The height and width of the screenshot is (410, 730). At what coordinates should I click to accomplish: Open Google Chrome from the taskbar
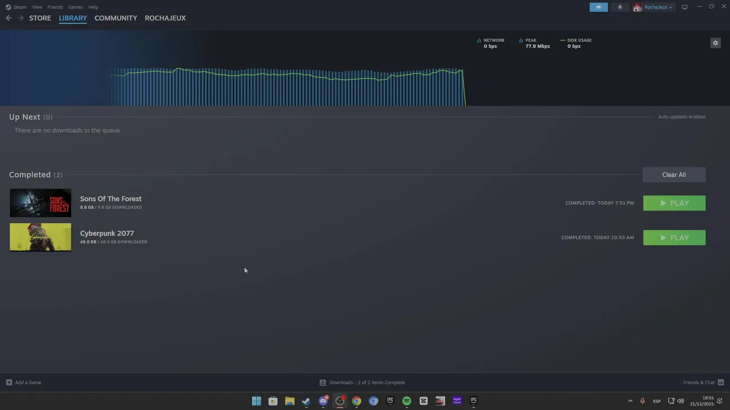coord(356,401)
